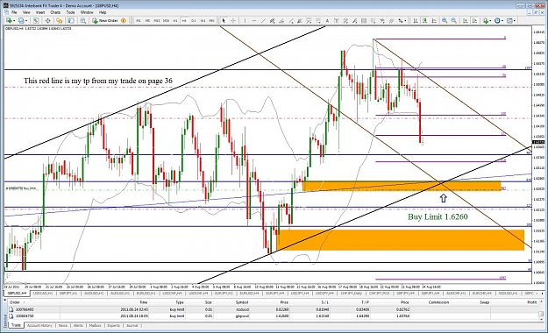Select the Cursor arrow tool
The height and width of the screenshot is (333, 548).
point(224,21)
